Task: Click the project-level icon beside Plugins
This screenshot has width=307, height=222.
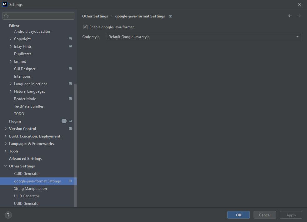Action: click(70, 121)
